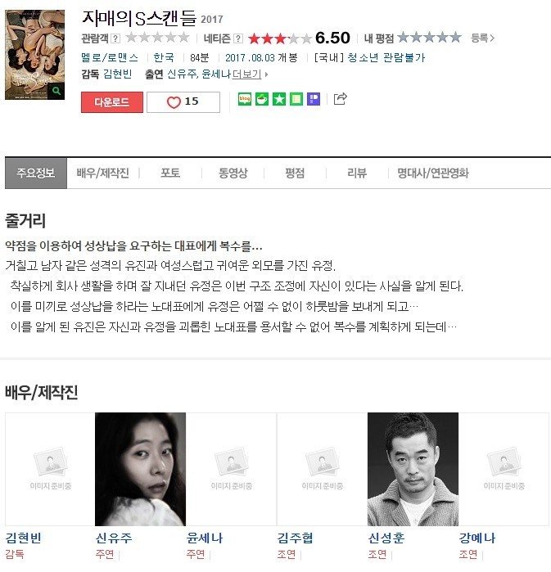Click the 관람객 help question mark icon

click(x=115, y=38)
